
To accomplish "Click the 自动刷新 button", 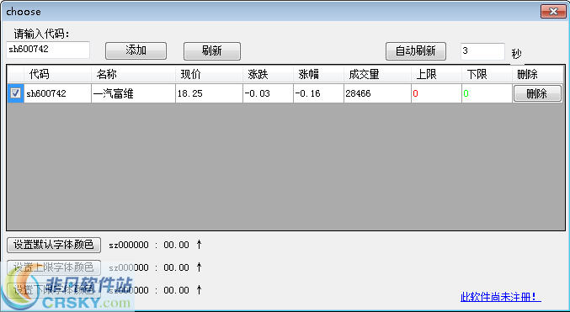I will [x=416, y=50].
